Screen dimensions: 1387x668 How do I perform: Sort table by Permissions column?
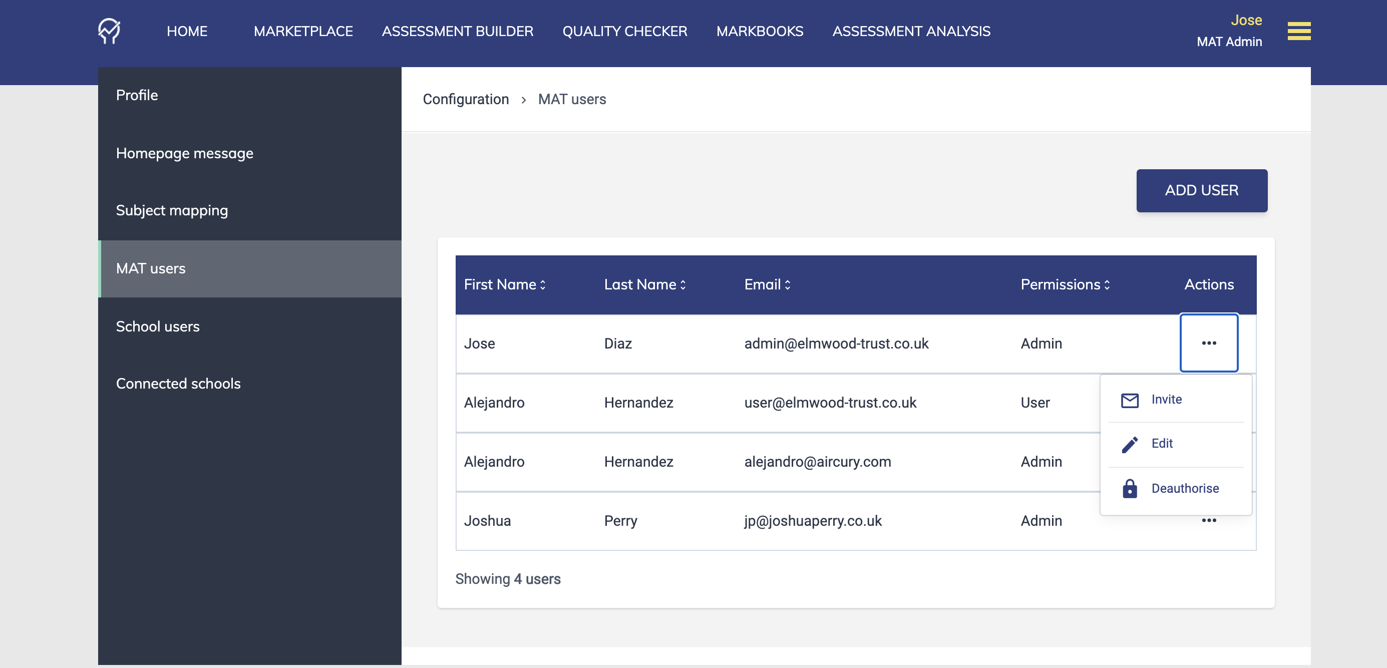click(x=1065, y=285)
